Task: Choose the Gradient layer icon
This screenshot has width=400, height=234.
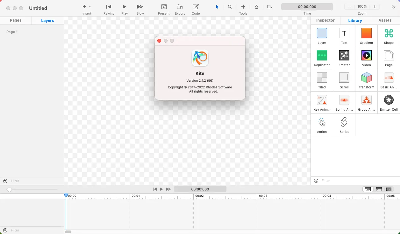Action: (366, 33)
